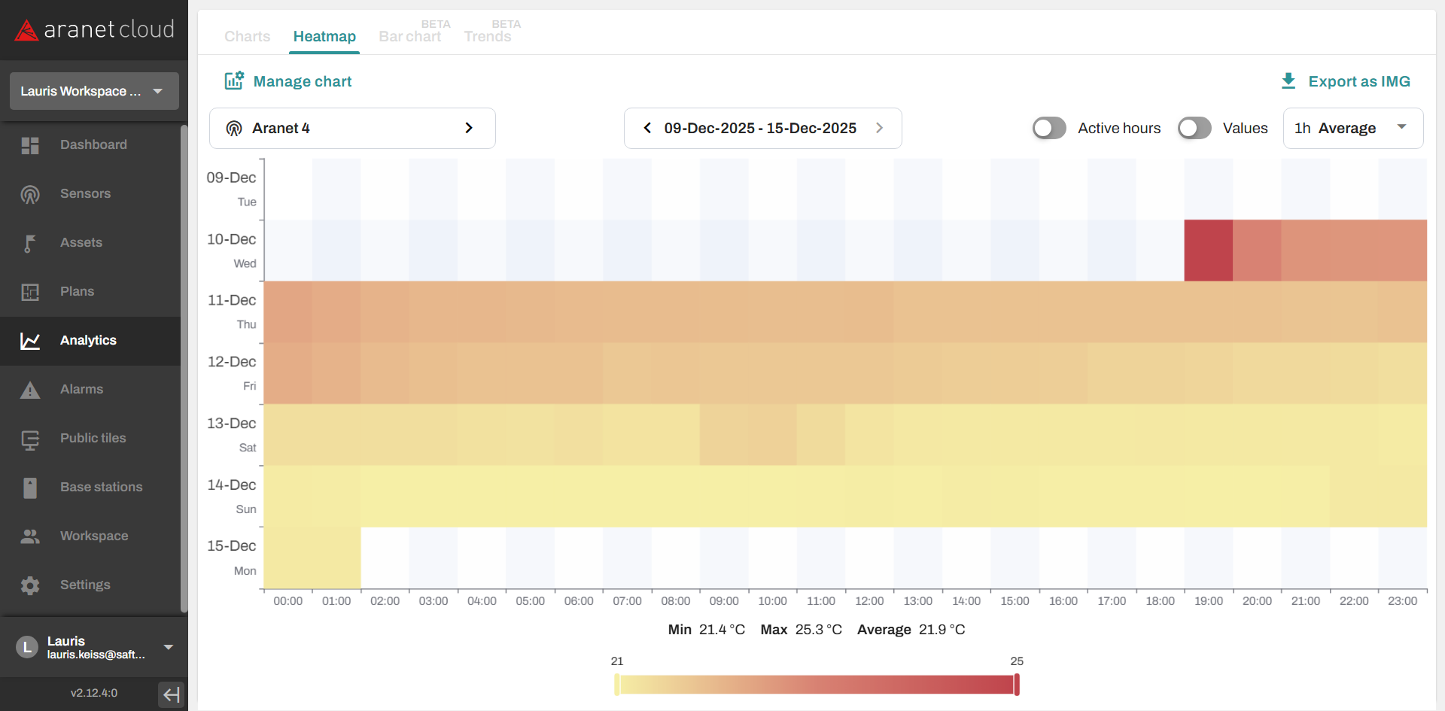Open Sensors via its signal icon
Image resolution: width=1445 pixels, height=711 pixels.
click(x=30, y=194)
